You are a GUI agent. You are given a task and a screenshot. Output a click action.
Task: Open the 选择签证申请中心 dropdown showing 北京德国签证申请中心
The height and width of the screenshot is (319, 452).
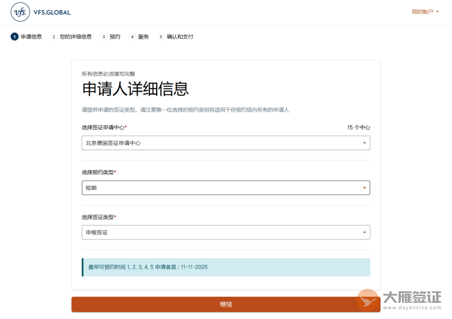click(x=226, y=143)
